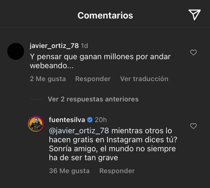Open fuentesilva's profile picture with story ring
This screenshot has height=188, width=210.
coord(36,123)
